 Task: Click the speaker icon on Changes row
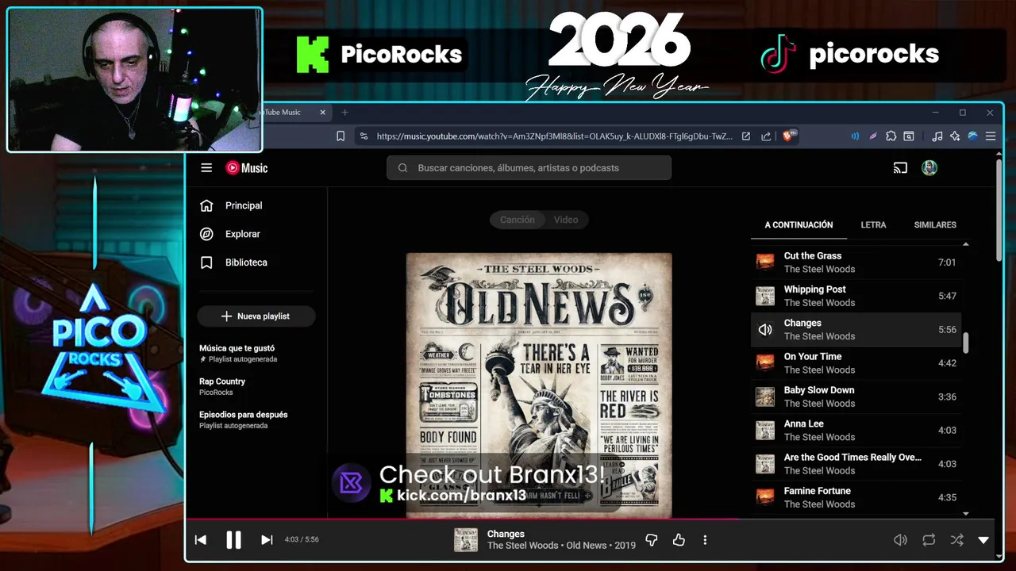point(765,330)
